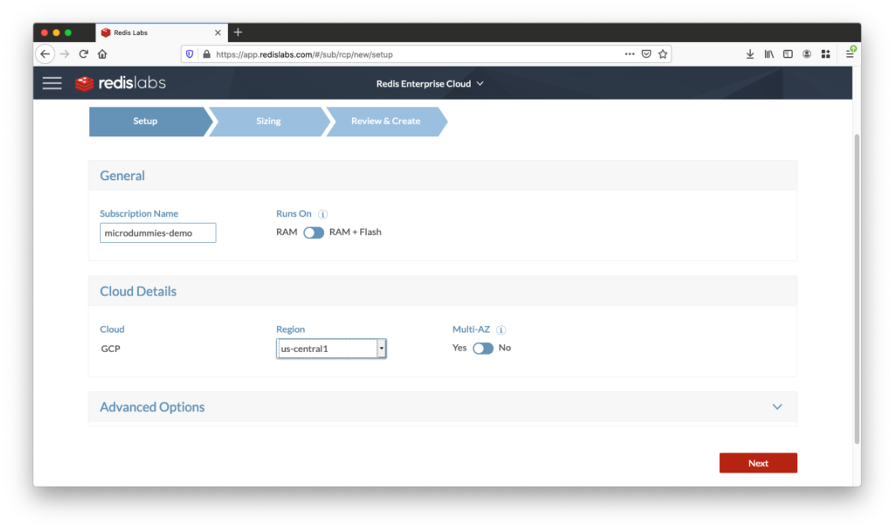This screenshot has width=894, height=530.
Task: Click the red Next button
Action: pos(758,463)
